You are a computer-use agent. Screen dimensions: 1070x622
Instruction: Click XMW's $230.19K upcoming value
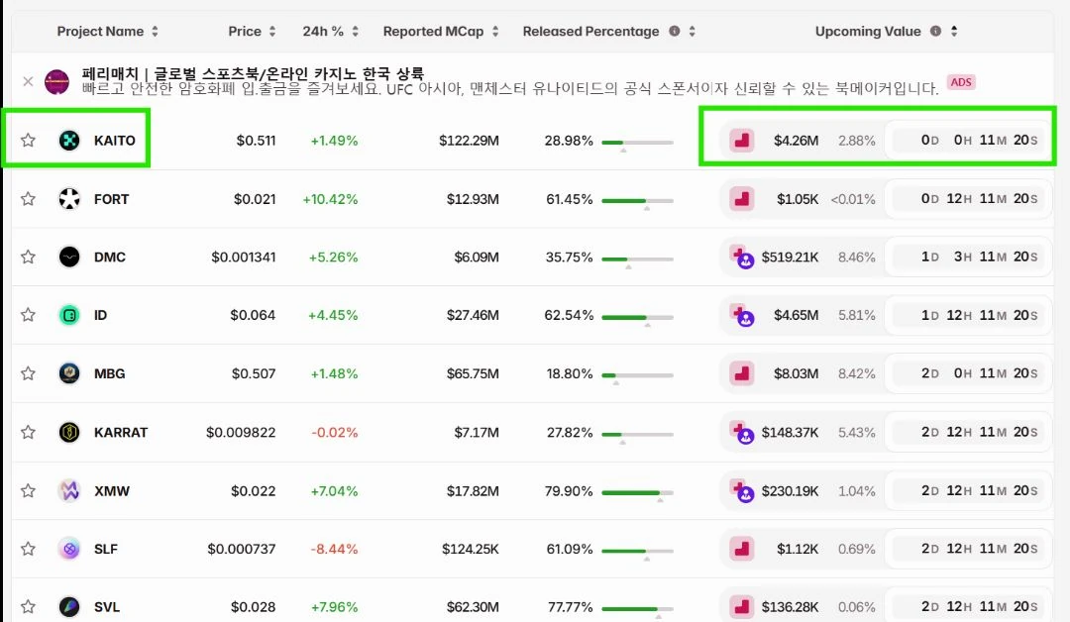tap(790, 491)
